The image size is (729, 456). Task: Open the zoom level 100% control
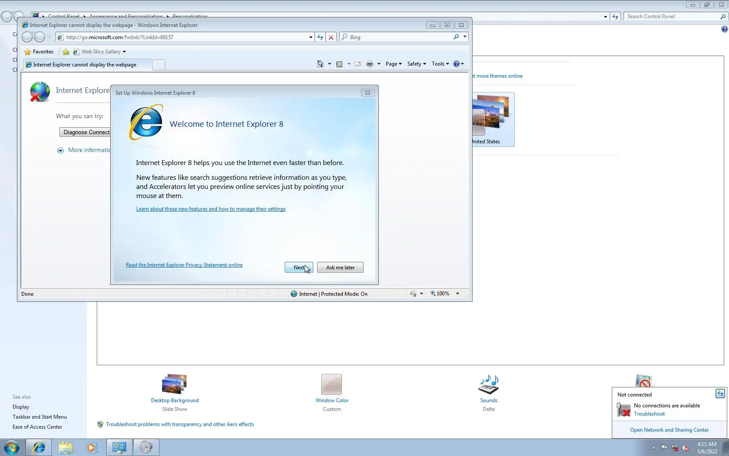point(440,294)
